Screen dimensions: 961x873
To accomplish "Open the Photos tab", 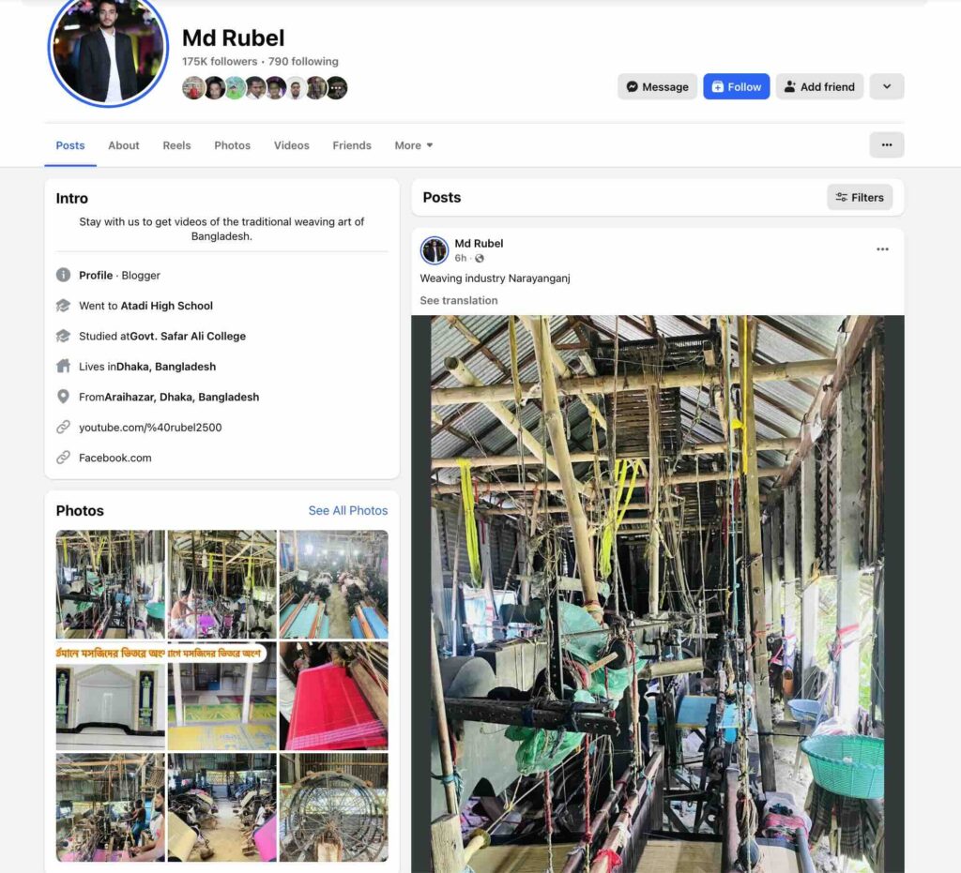I will click(x=233, y=145).
